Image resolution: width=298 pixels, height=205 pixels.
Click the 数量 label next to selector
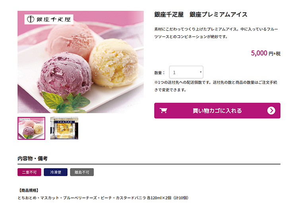pos(160,73)
